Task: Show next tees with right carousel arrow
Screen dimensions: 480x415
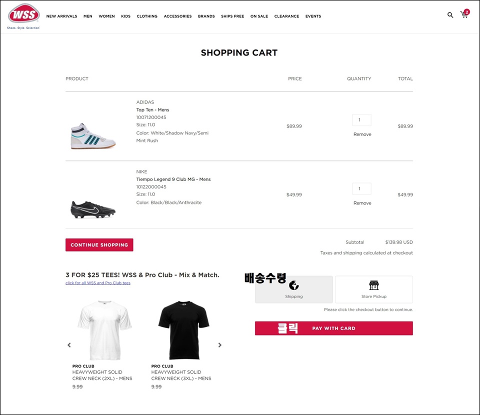Action: [220, 345]
